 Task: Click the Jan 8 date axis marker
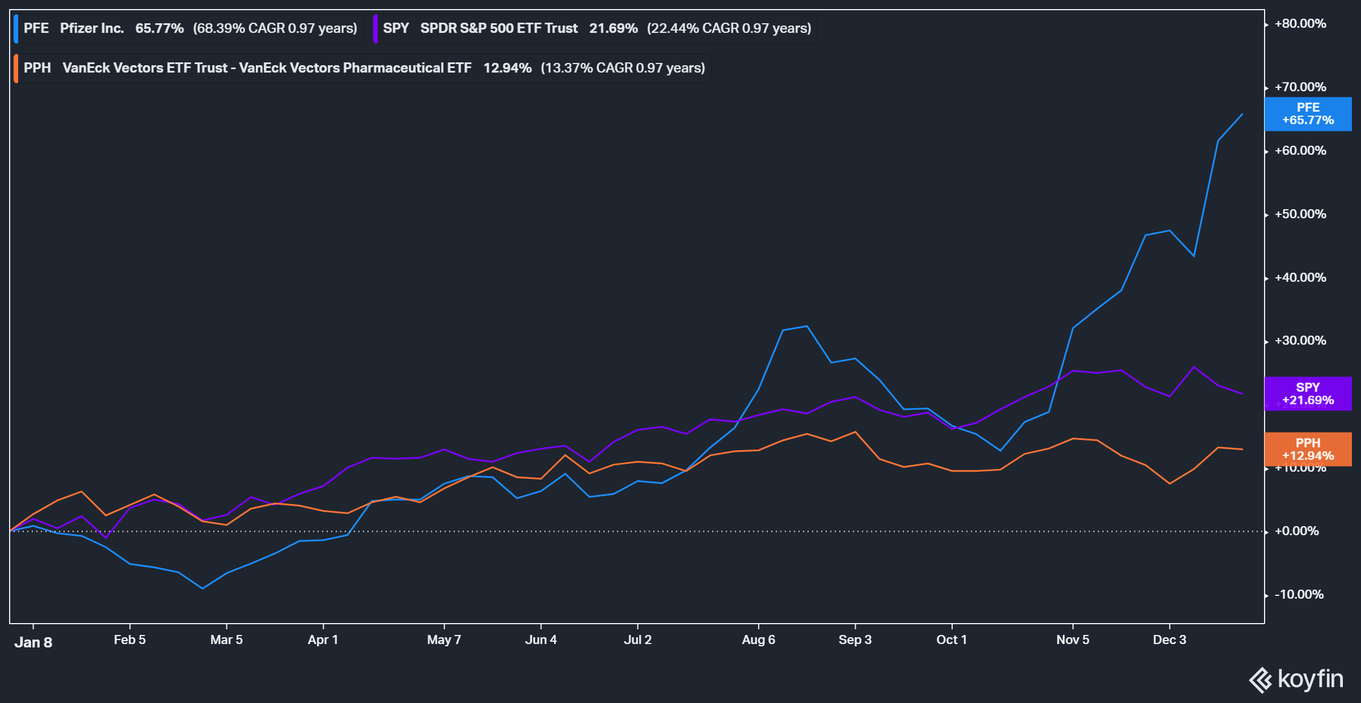(x=33, y=642)
